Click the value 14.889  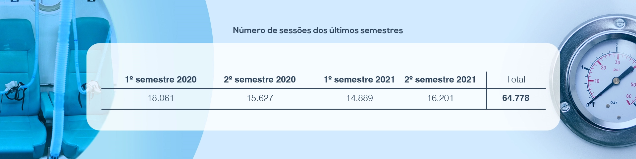(x=359, y=98)
